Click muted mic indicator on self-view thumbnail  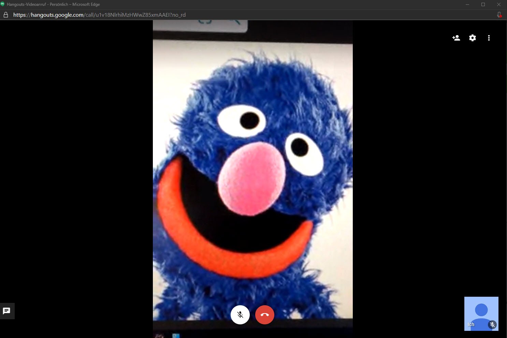(492, 325)
